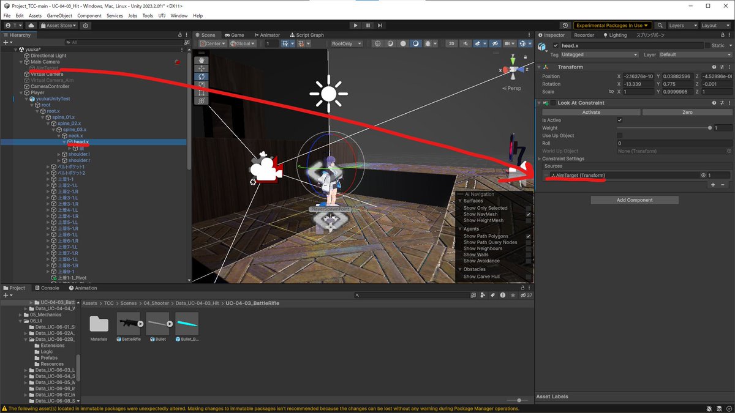Enable Use Up Object checkbox
This screenshot has width=735, height=413.
coord(620,135)
